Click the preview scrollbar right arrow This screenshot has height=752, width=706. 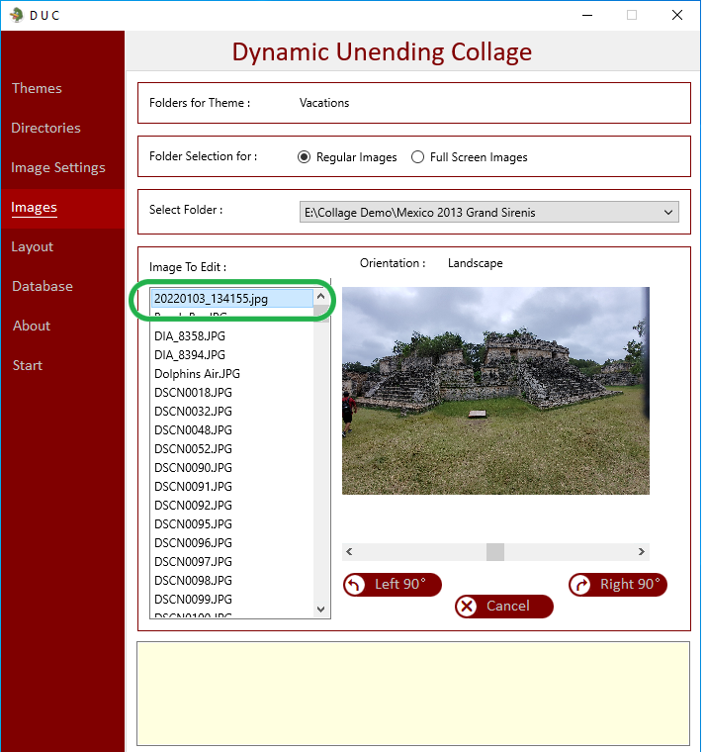tap(642, 551)
